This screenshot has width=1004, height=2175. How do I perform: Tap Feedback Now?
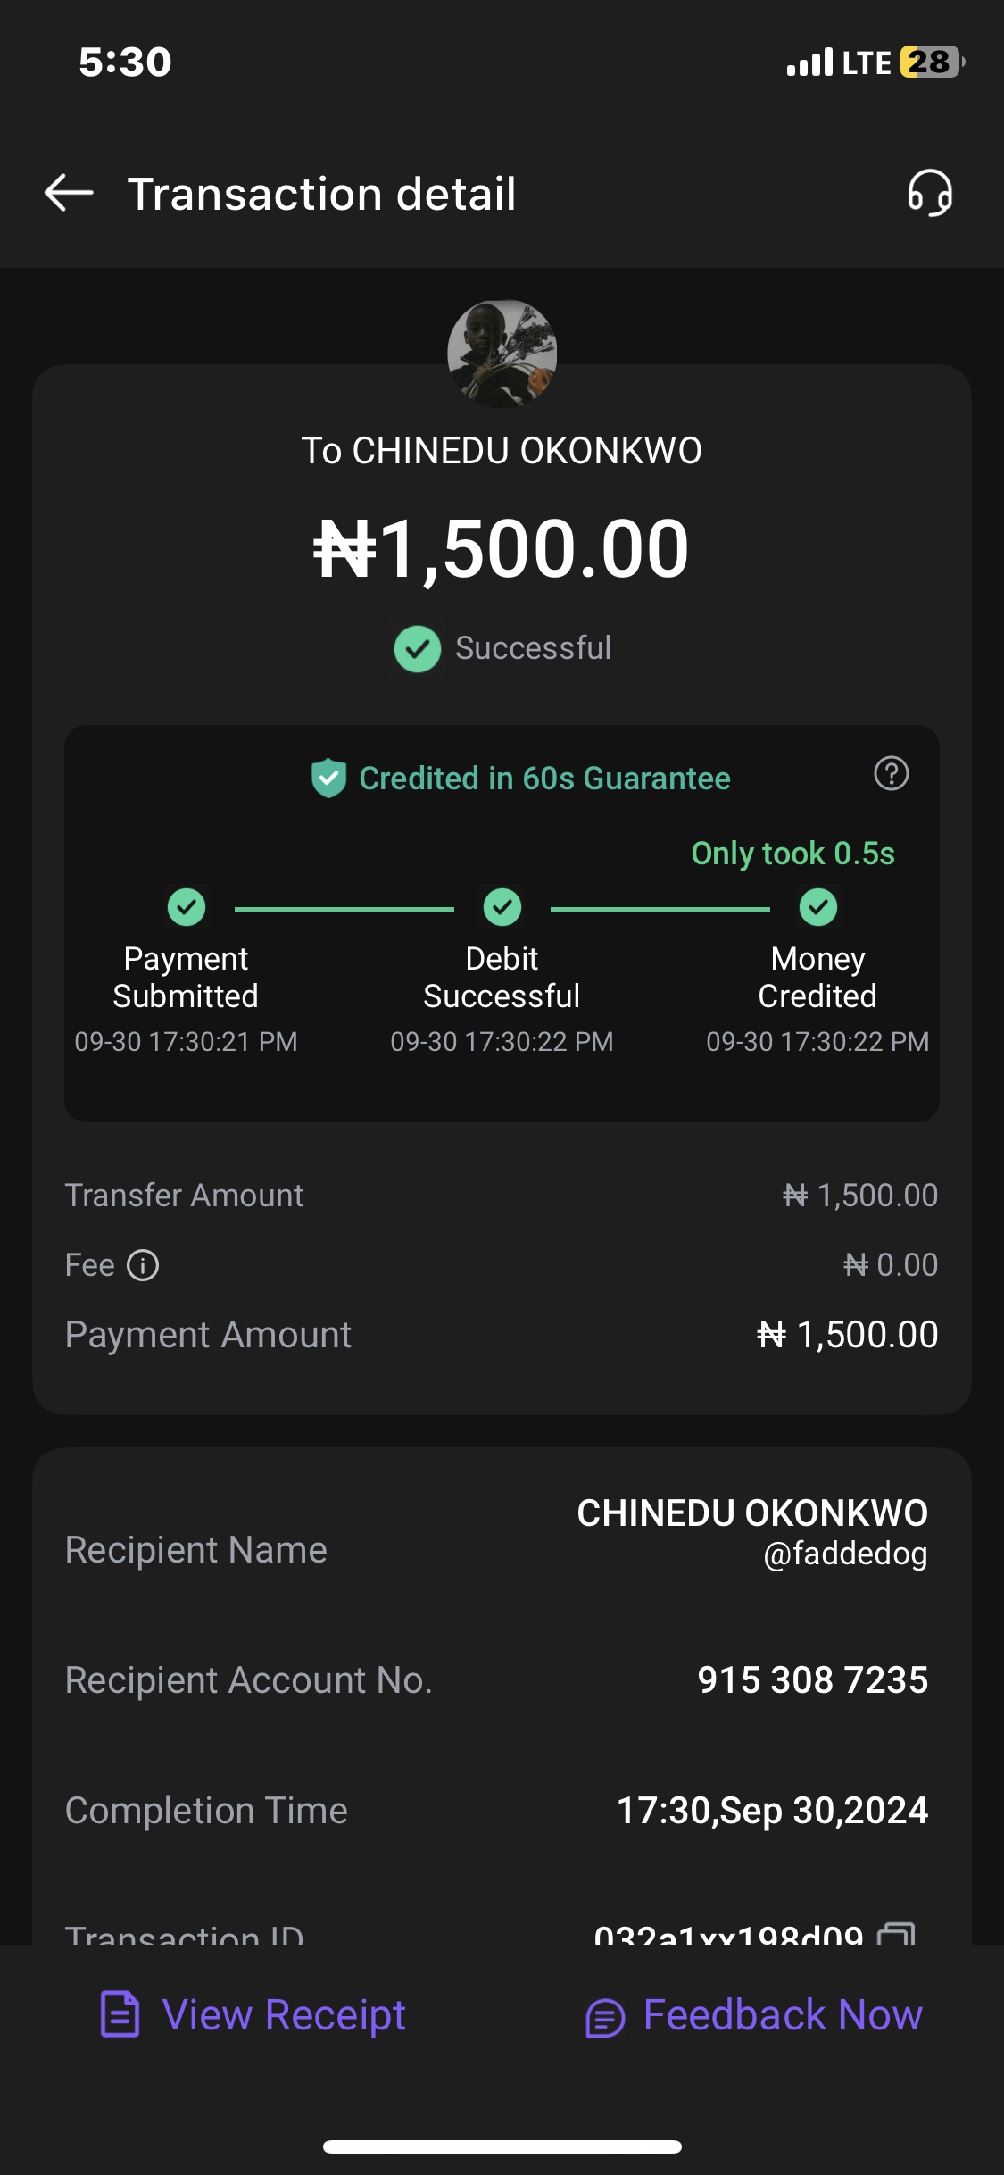click(754, 2015)
